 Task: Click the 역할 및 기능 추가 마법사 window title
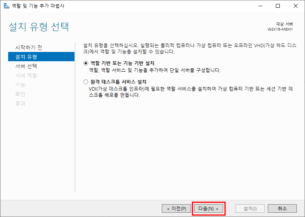point(38,6)
